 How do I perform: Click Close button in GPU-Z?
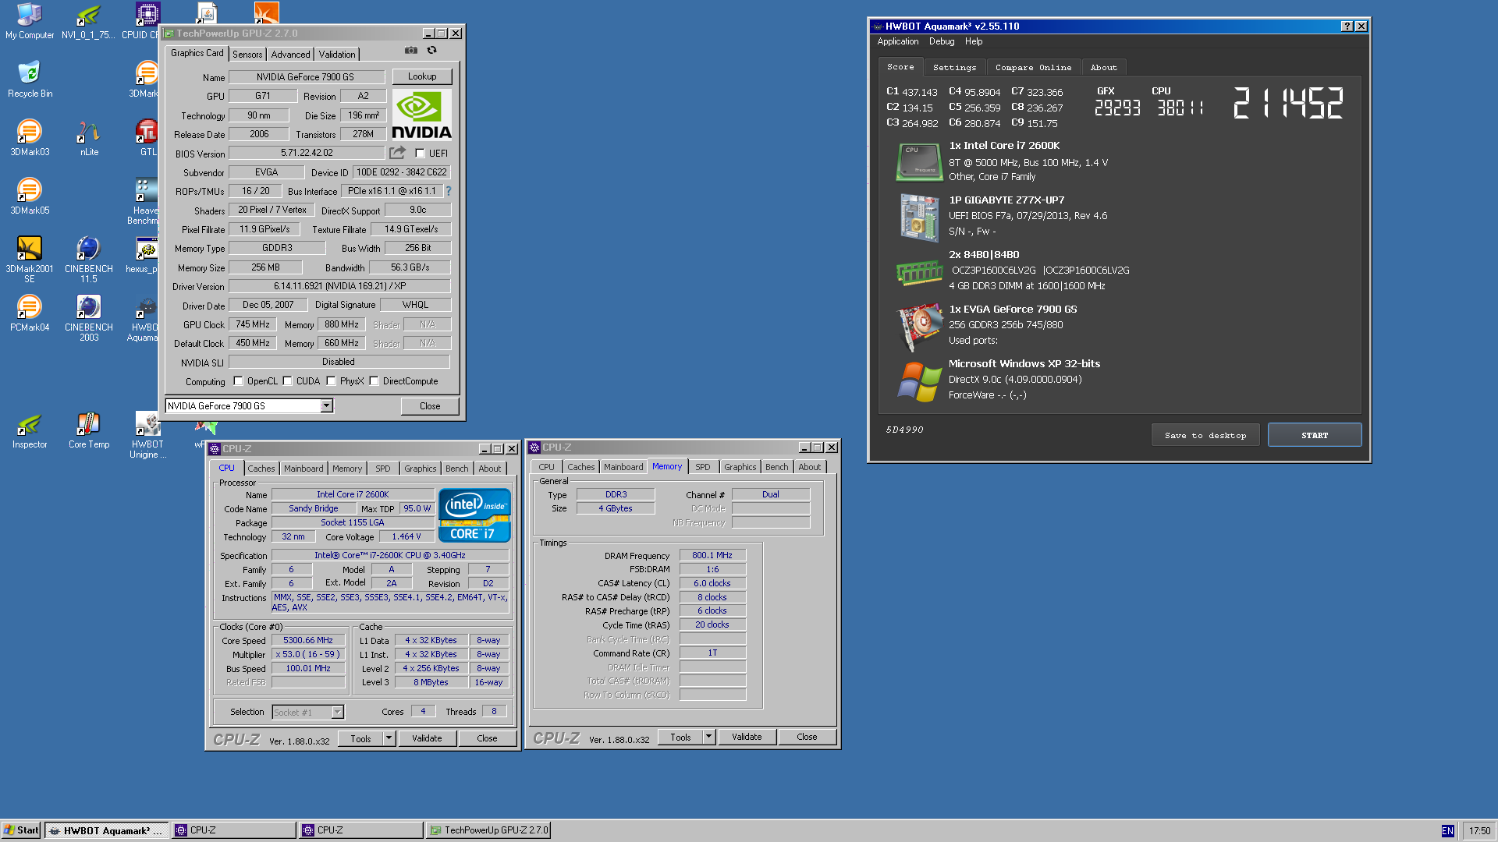[430, 405]
